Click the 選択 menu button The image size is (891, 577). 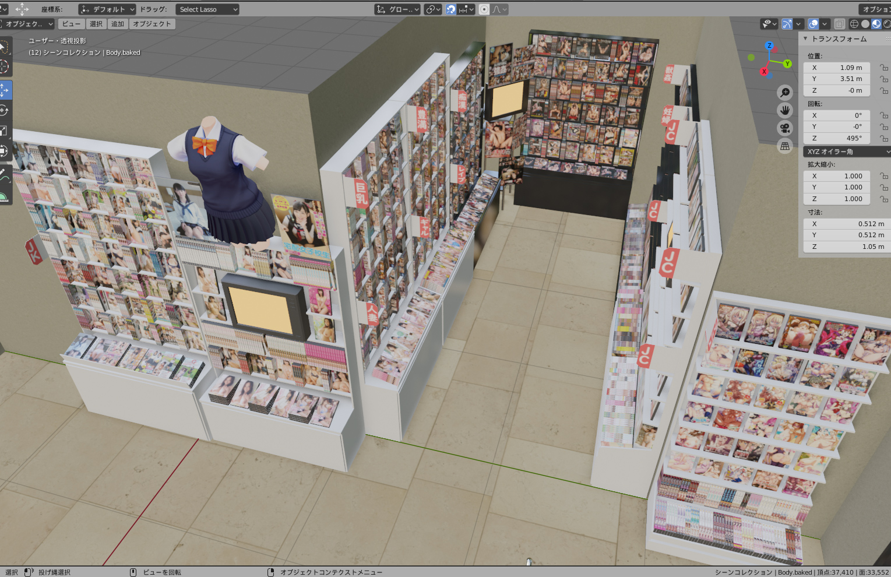[96, 24]
